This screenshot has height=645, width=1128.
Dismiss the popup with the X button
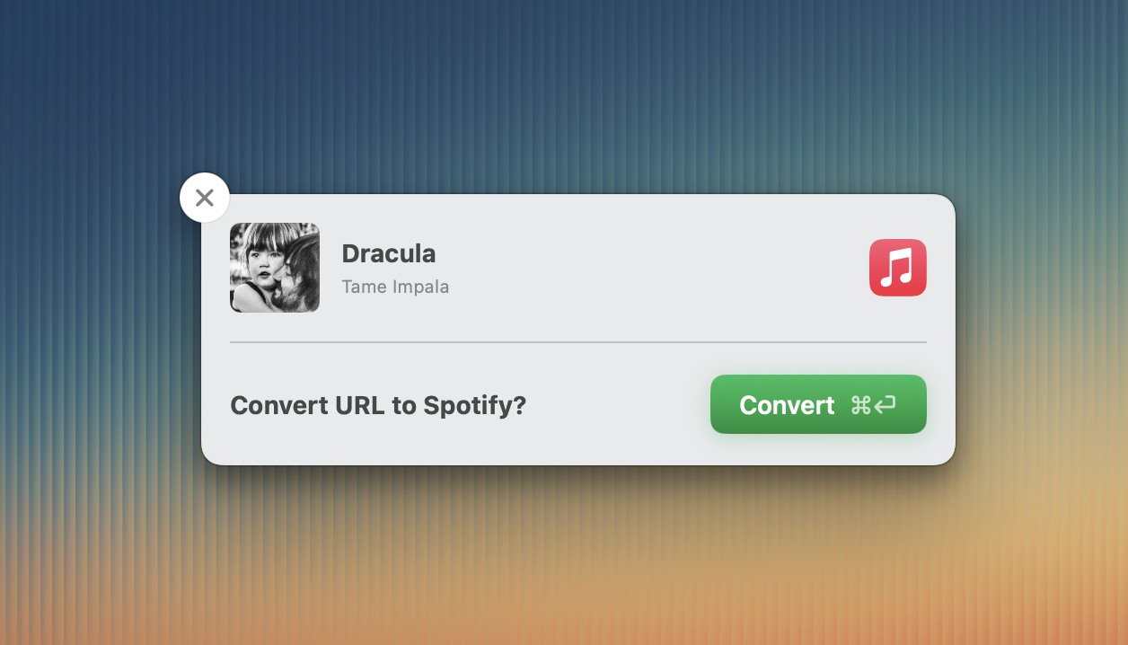tap(205, 198)
